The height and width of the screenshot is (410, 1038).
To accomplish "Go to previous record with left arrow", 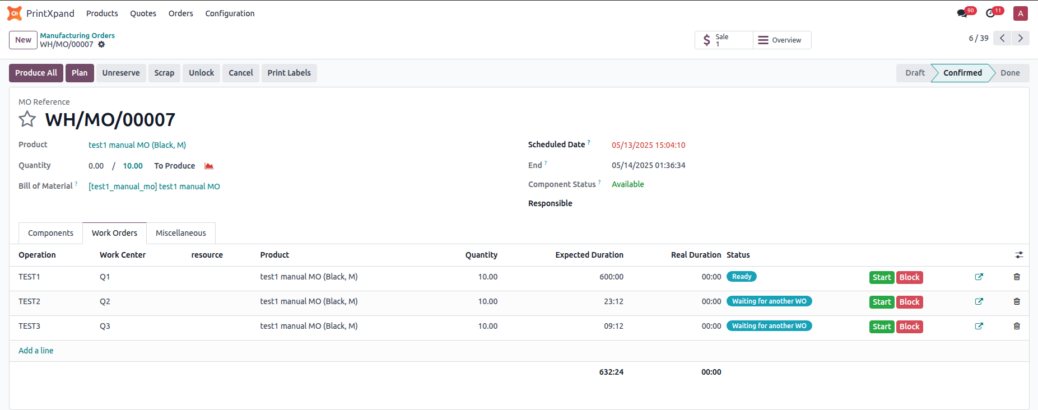I will tap(1002, 38).
